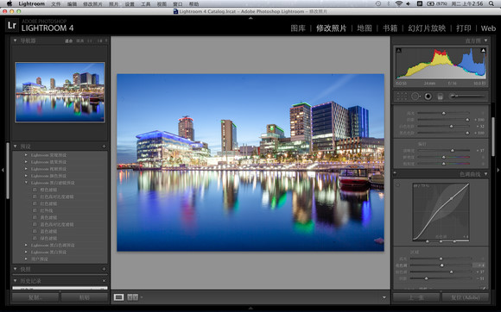Select the Red Eye Correction tool

point(428,97)
